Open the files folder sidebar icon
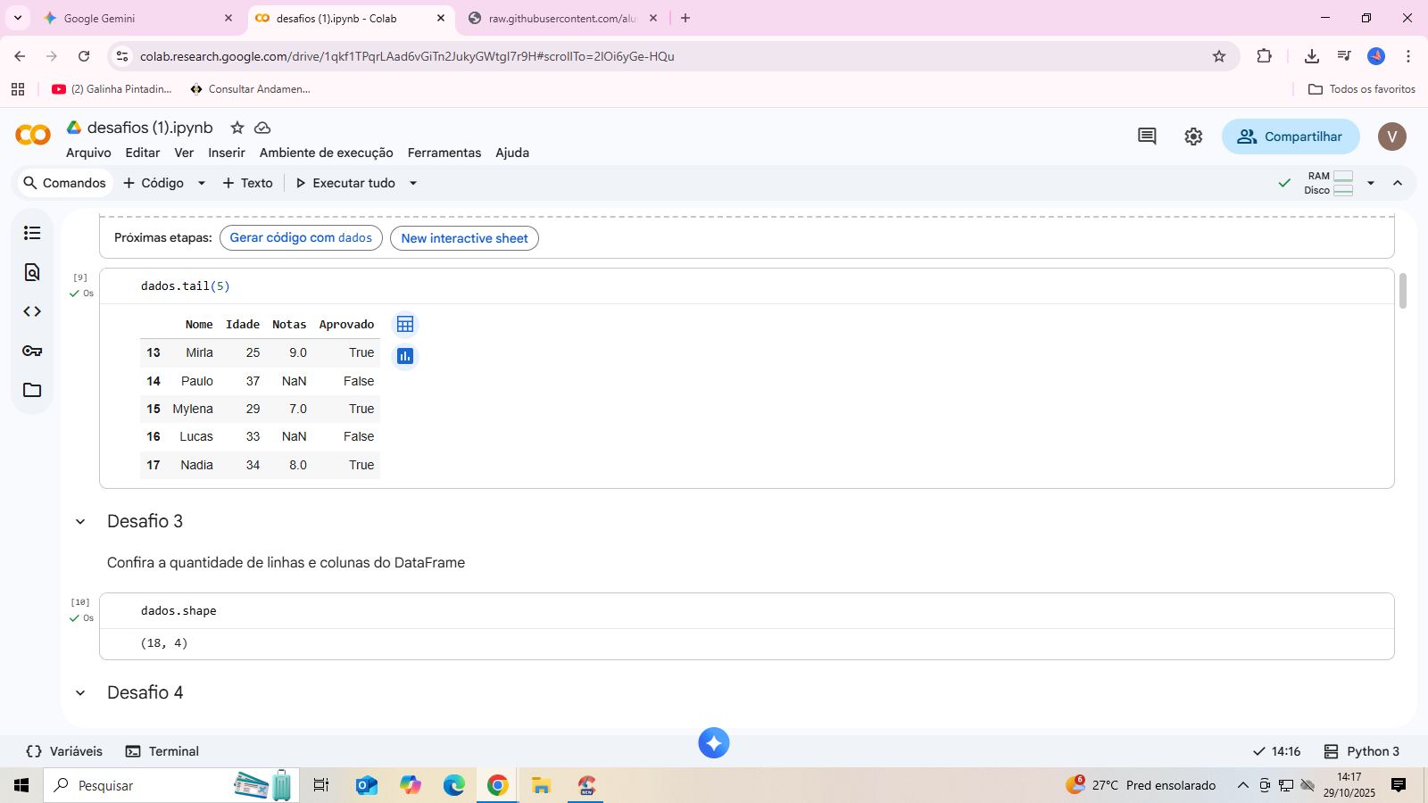The image size is (1428, 803). point(32,390)
